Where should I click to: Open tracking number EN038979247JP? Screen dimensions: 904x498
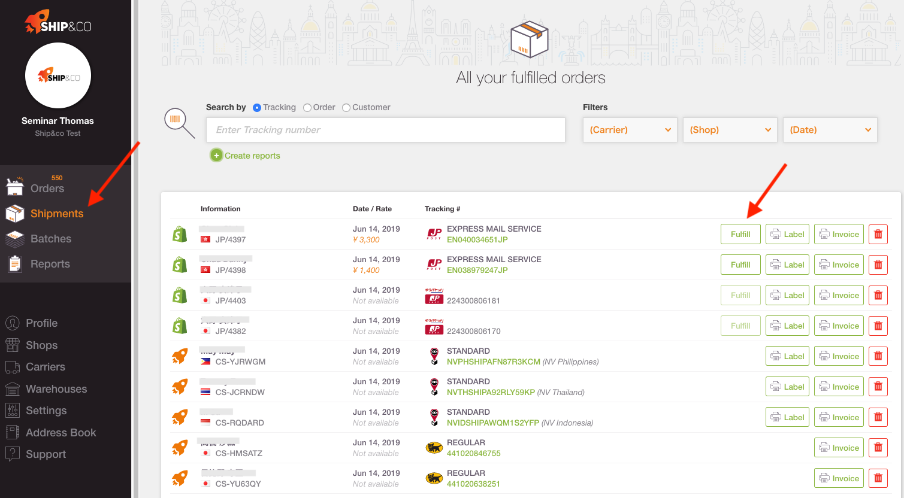[x=477, y=270]
